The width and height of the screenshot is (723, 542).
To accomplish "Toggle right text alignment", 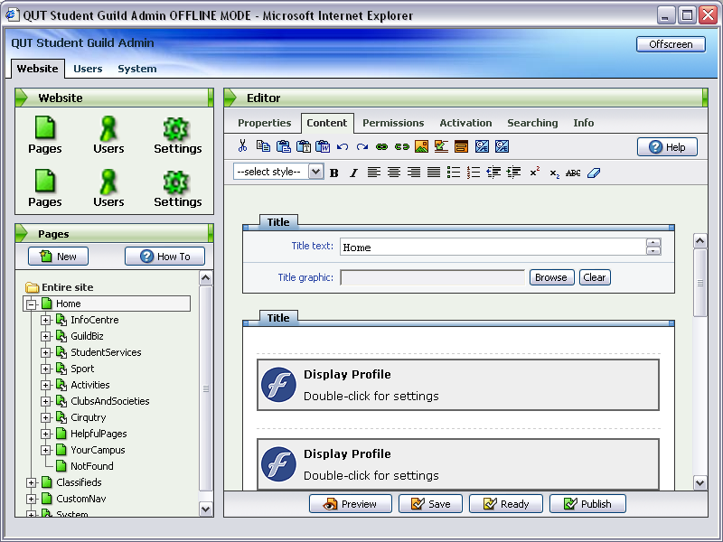I will (414, 173).
